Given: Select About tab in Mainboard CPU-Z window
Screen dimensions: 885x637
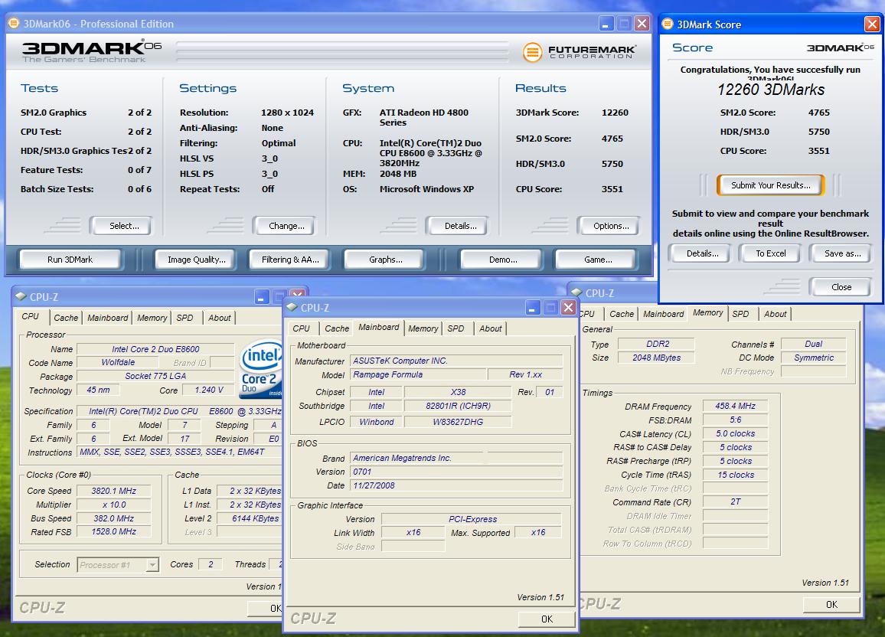Looking at the screenshot, I should click(x=491, y=328).
